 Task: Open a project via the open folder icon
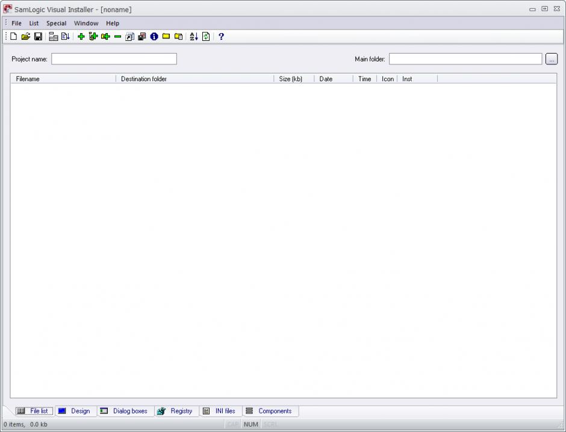tap(26, 37)
